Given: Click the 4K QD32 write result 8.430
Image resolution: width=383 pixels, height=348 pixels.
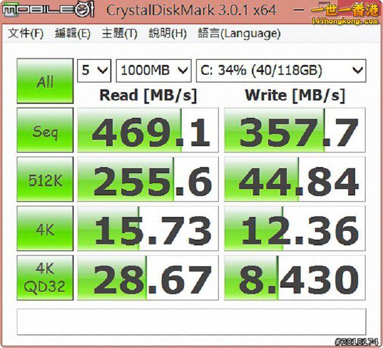Looking at the screenshot, I should pos(295,279).
